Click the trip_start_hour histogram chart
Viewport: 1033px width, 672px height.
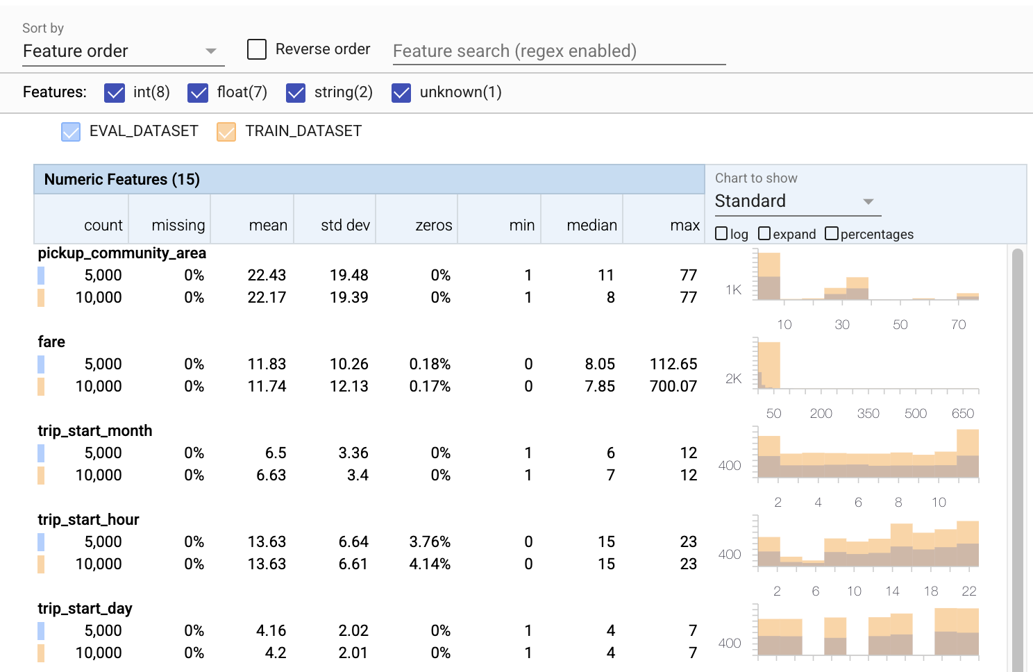868,544
